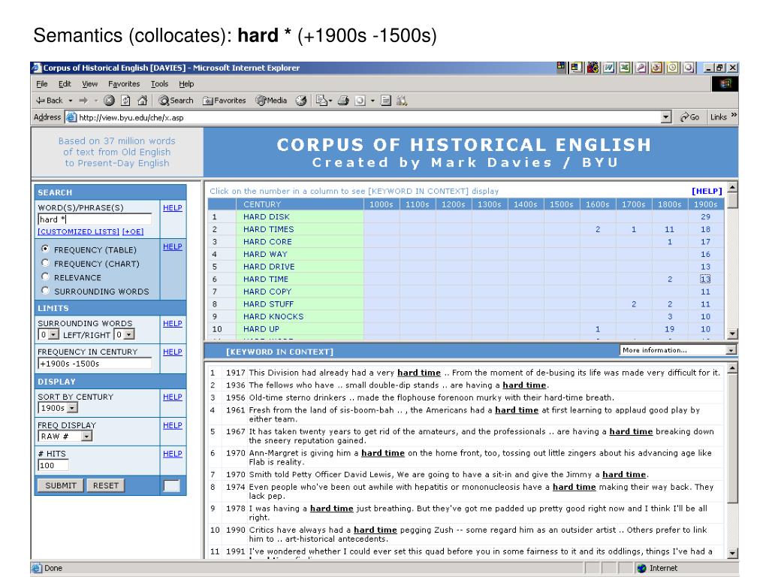Expand the Links toolbar chevron

[734, 115]
